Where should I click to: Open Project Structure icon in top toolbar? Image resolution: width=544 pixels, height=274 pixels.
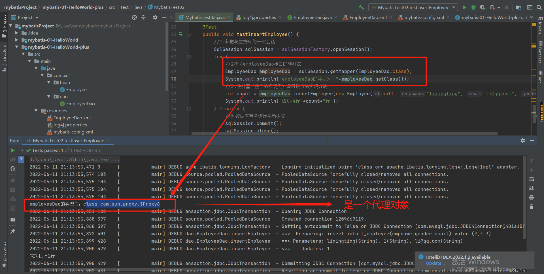pyautogui.click(x=518, y=7)
